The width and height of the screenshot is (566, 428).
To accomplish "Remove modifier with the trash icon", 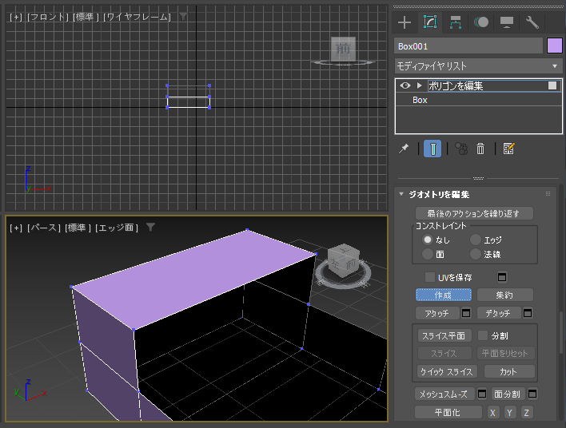I will click(x=480, y=149).
